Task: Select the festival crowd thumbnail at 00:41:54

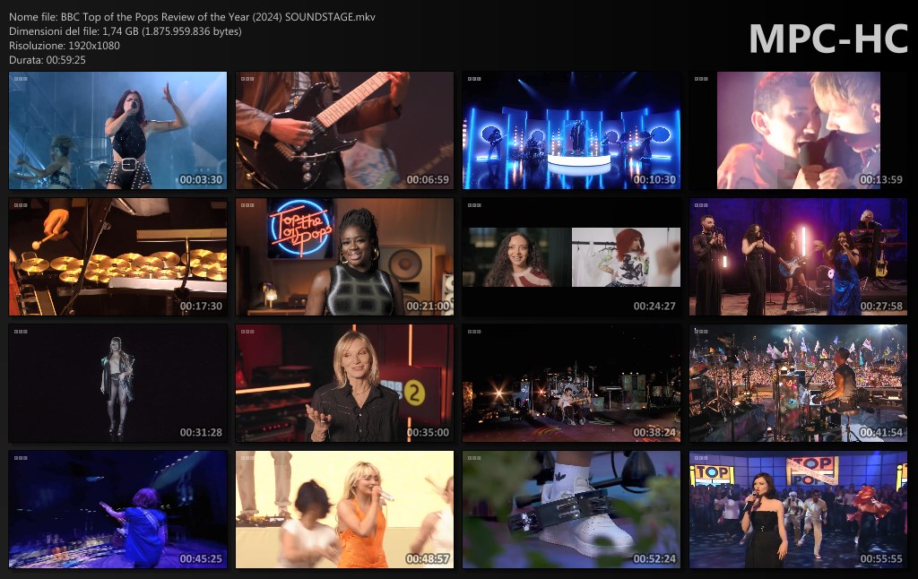Action: click(x=798, y=384)
